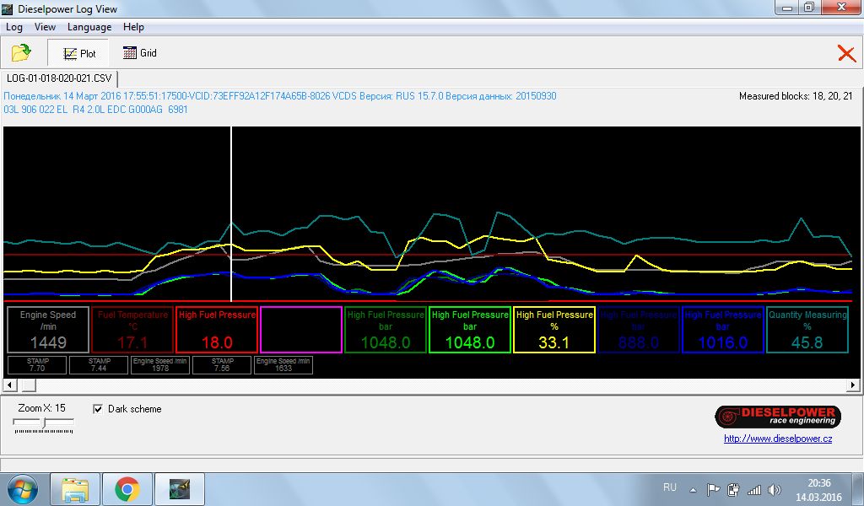Open Chrome from the taskbar
The width and height of the screenshot is (864, 506).
pyautogui.click(x=127, y=489)
